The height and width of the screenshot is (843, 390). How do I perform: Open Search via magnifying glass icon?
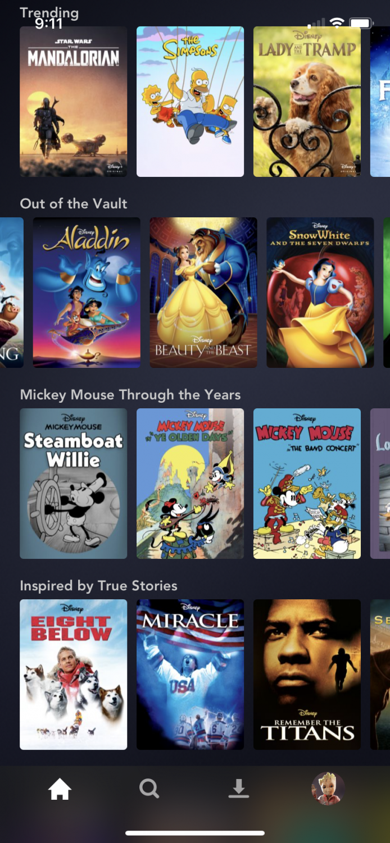coord(149,789)
